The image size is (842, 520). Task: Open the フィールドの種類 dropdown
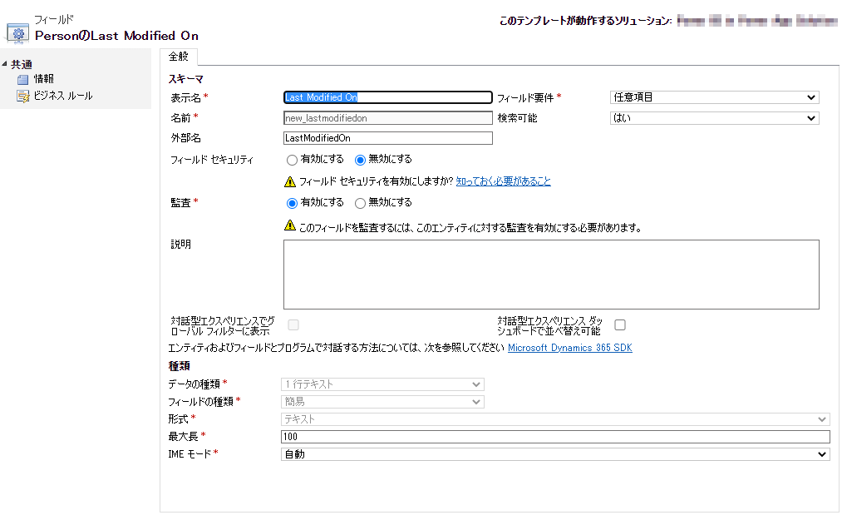click(x=382, y=402)
